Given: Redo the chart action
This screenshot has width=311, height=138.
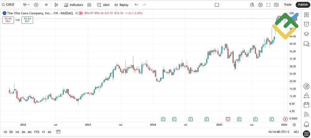Looking at the screenshot, I should (x=144, y=5).
